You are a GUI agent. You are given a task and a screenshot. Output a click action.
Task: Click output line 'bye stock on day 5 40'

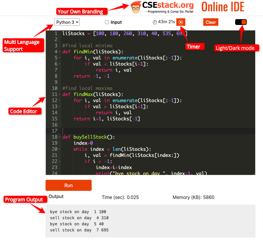[x=77, y=224]
